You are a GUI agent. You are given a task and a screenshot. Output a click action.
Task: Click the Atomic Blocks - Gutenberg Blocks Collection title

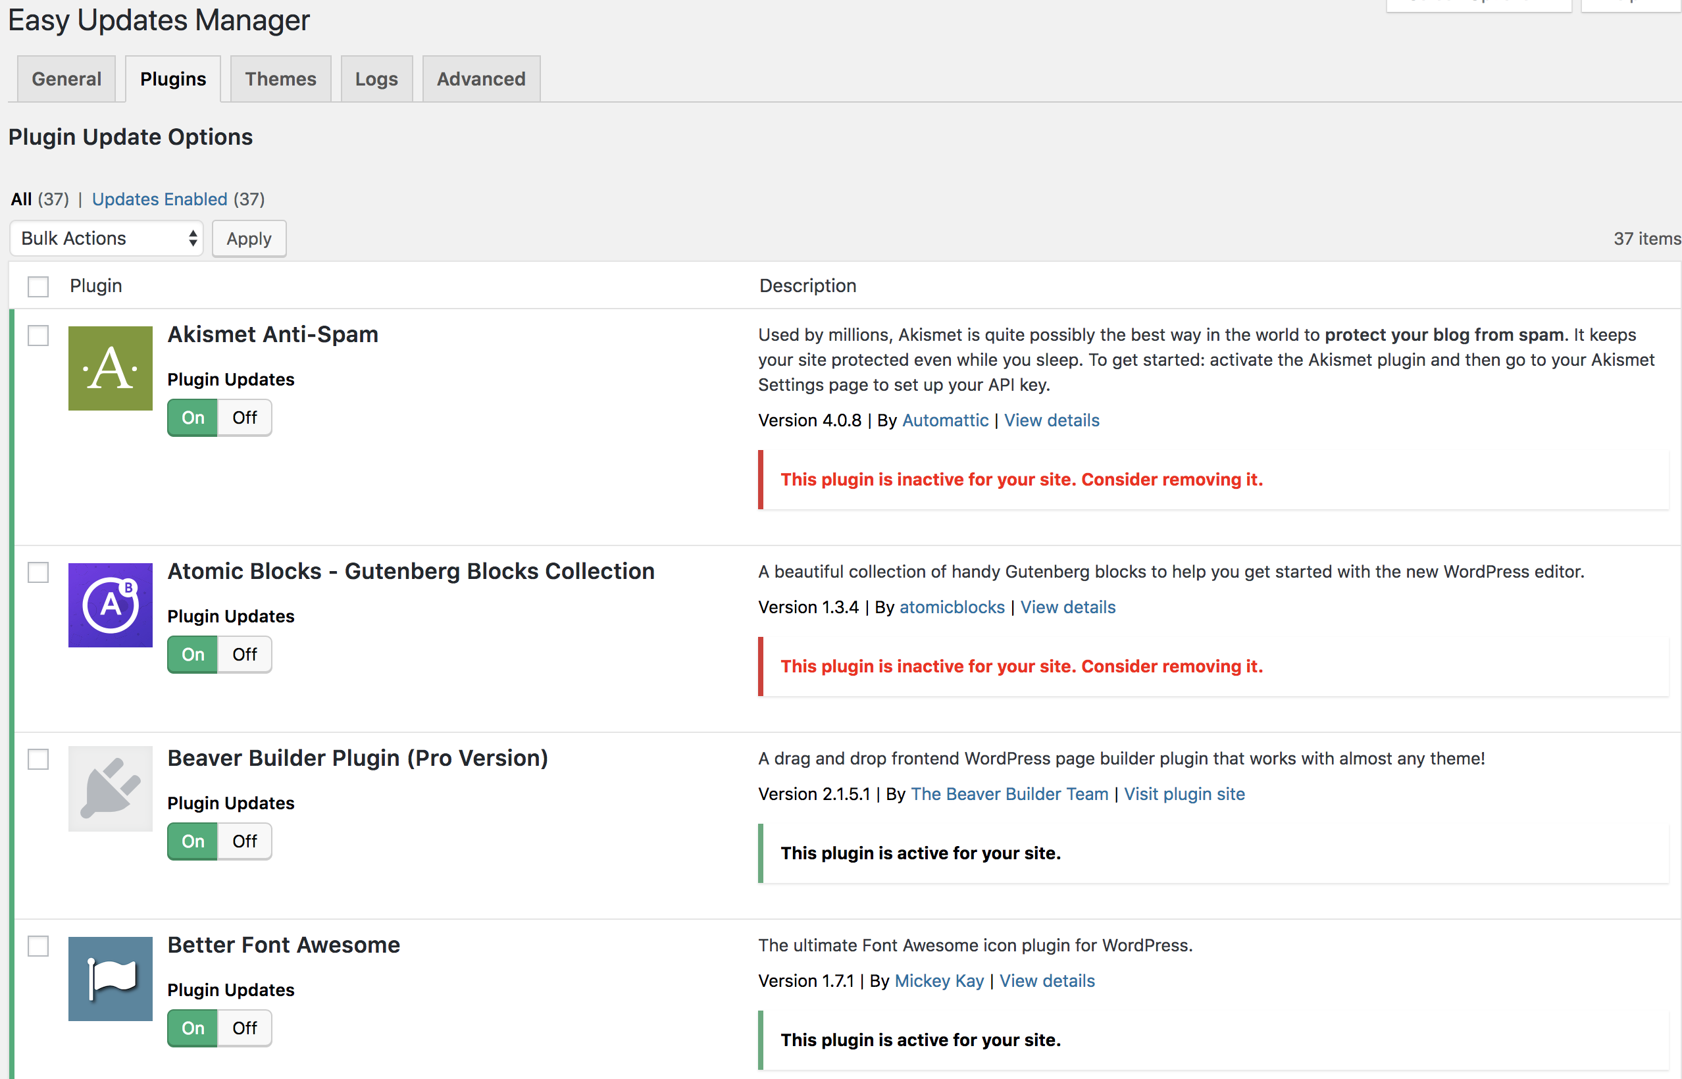coord(411,572)
